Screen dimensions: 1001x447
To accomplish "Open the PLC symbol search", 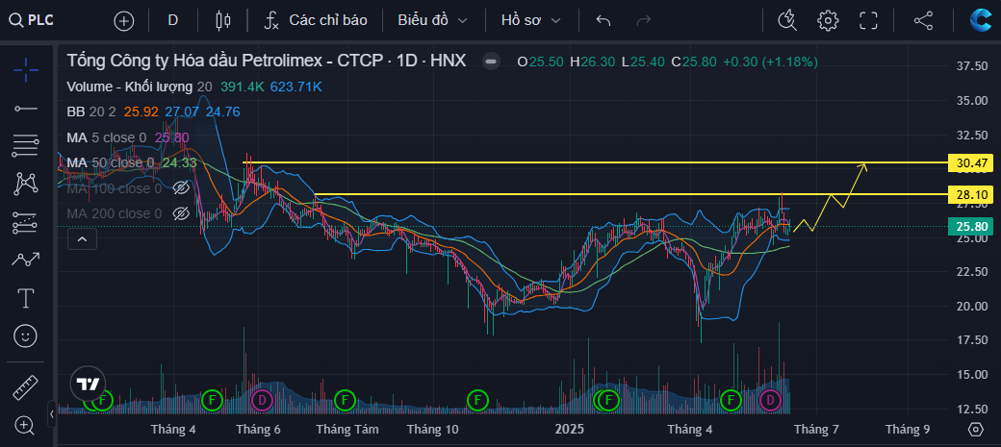I will (32, 20).
